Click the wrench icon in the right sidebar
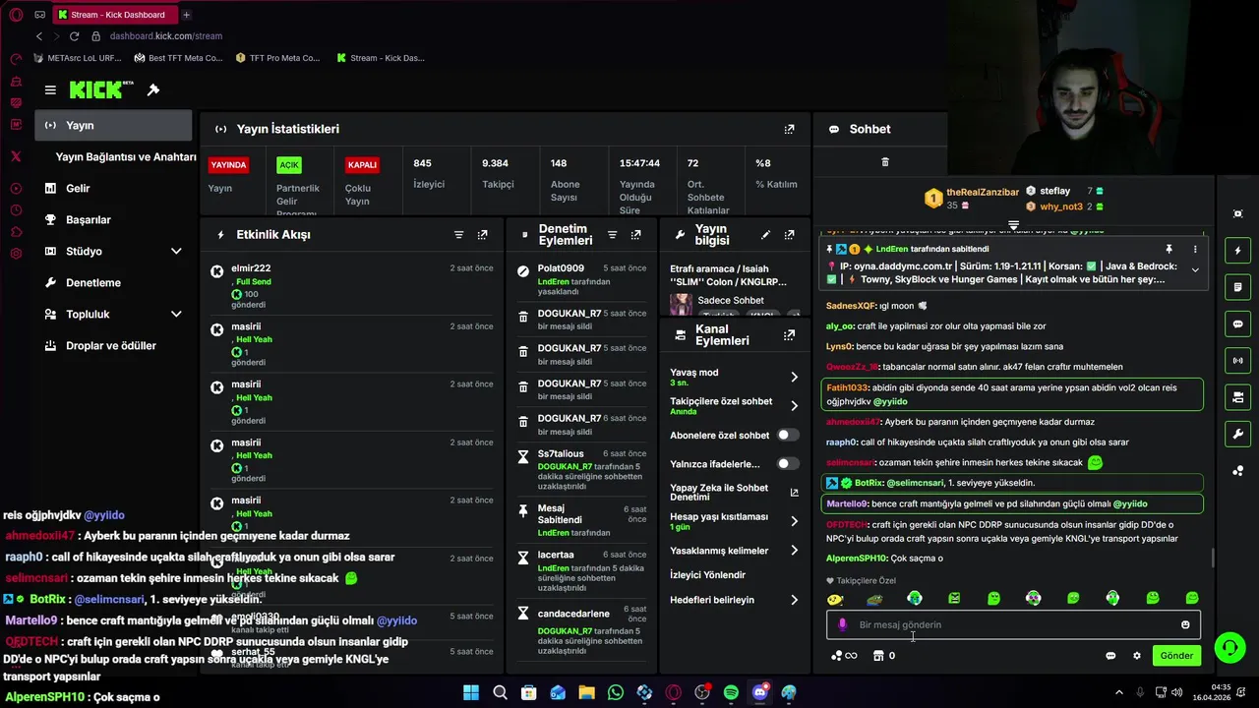This screenshot has height=708, width=1259. click(1238, 434)
